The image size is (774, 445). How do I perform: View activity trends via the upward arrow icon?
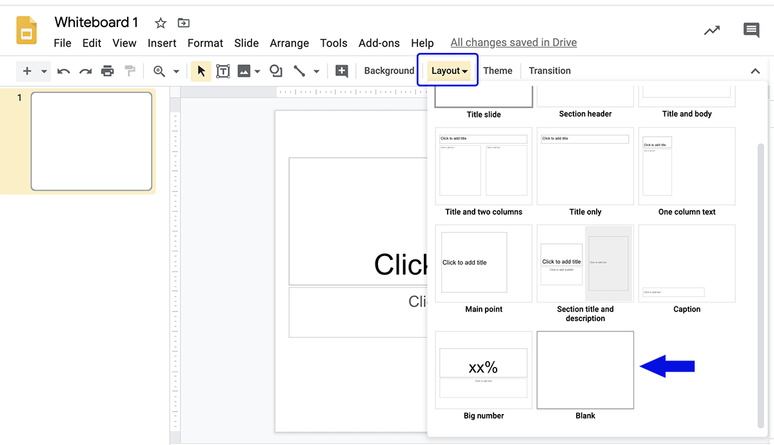pos(711,30)
